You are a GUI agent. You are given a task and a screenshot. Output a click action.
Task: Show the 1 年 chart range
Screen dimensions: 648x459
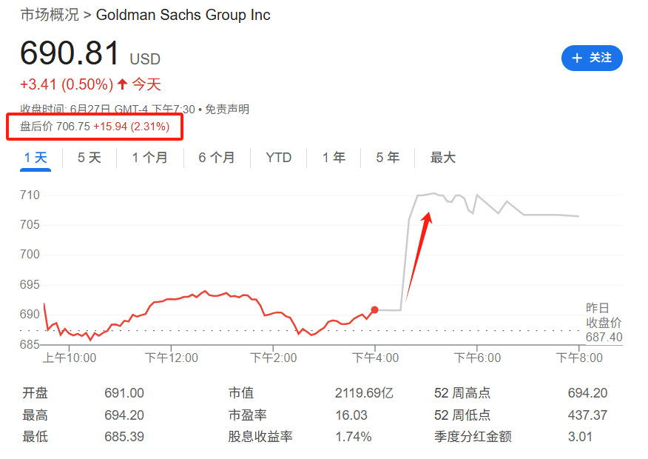[334, 158]
